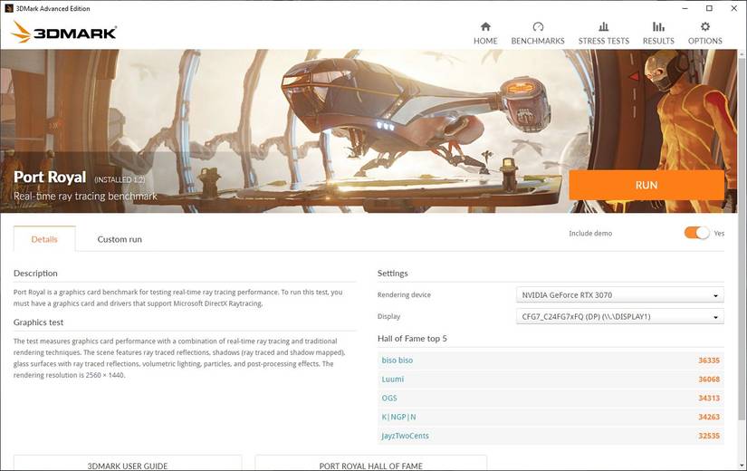
Task: Open OGS's Hall of Fame entry
Action: 389,398
